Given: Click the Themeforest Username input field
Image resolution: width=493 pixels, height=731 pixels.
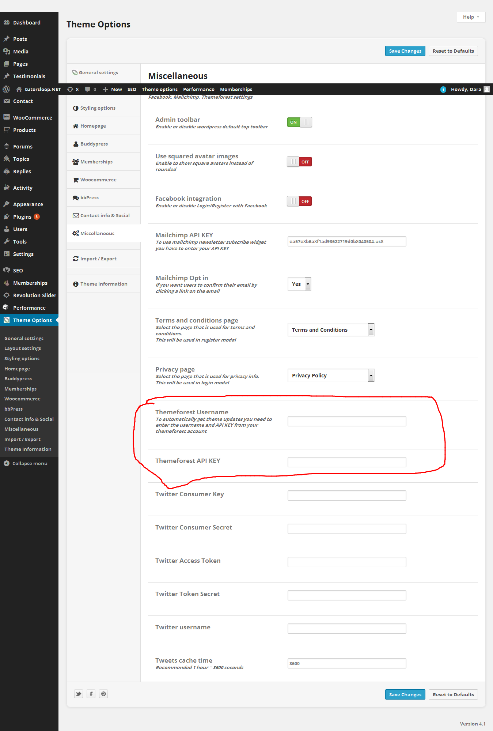Looking at the screenshot, I should coord(347,421).
